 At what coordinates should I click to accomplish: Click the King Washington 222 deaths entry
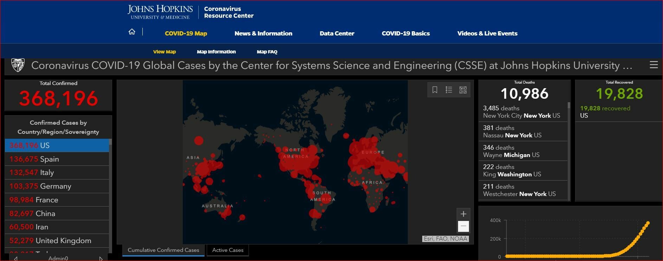click(x=523, y=170)
